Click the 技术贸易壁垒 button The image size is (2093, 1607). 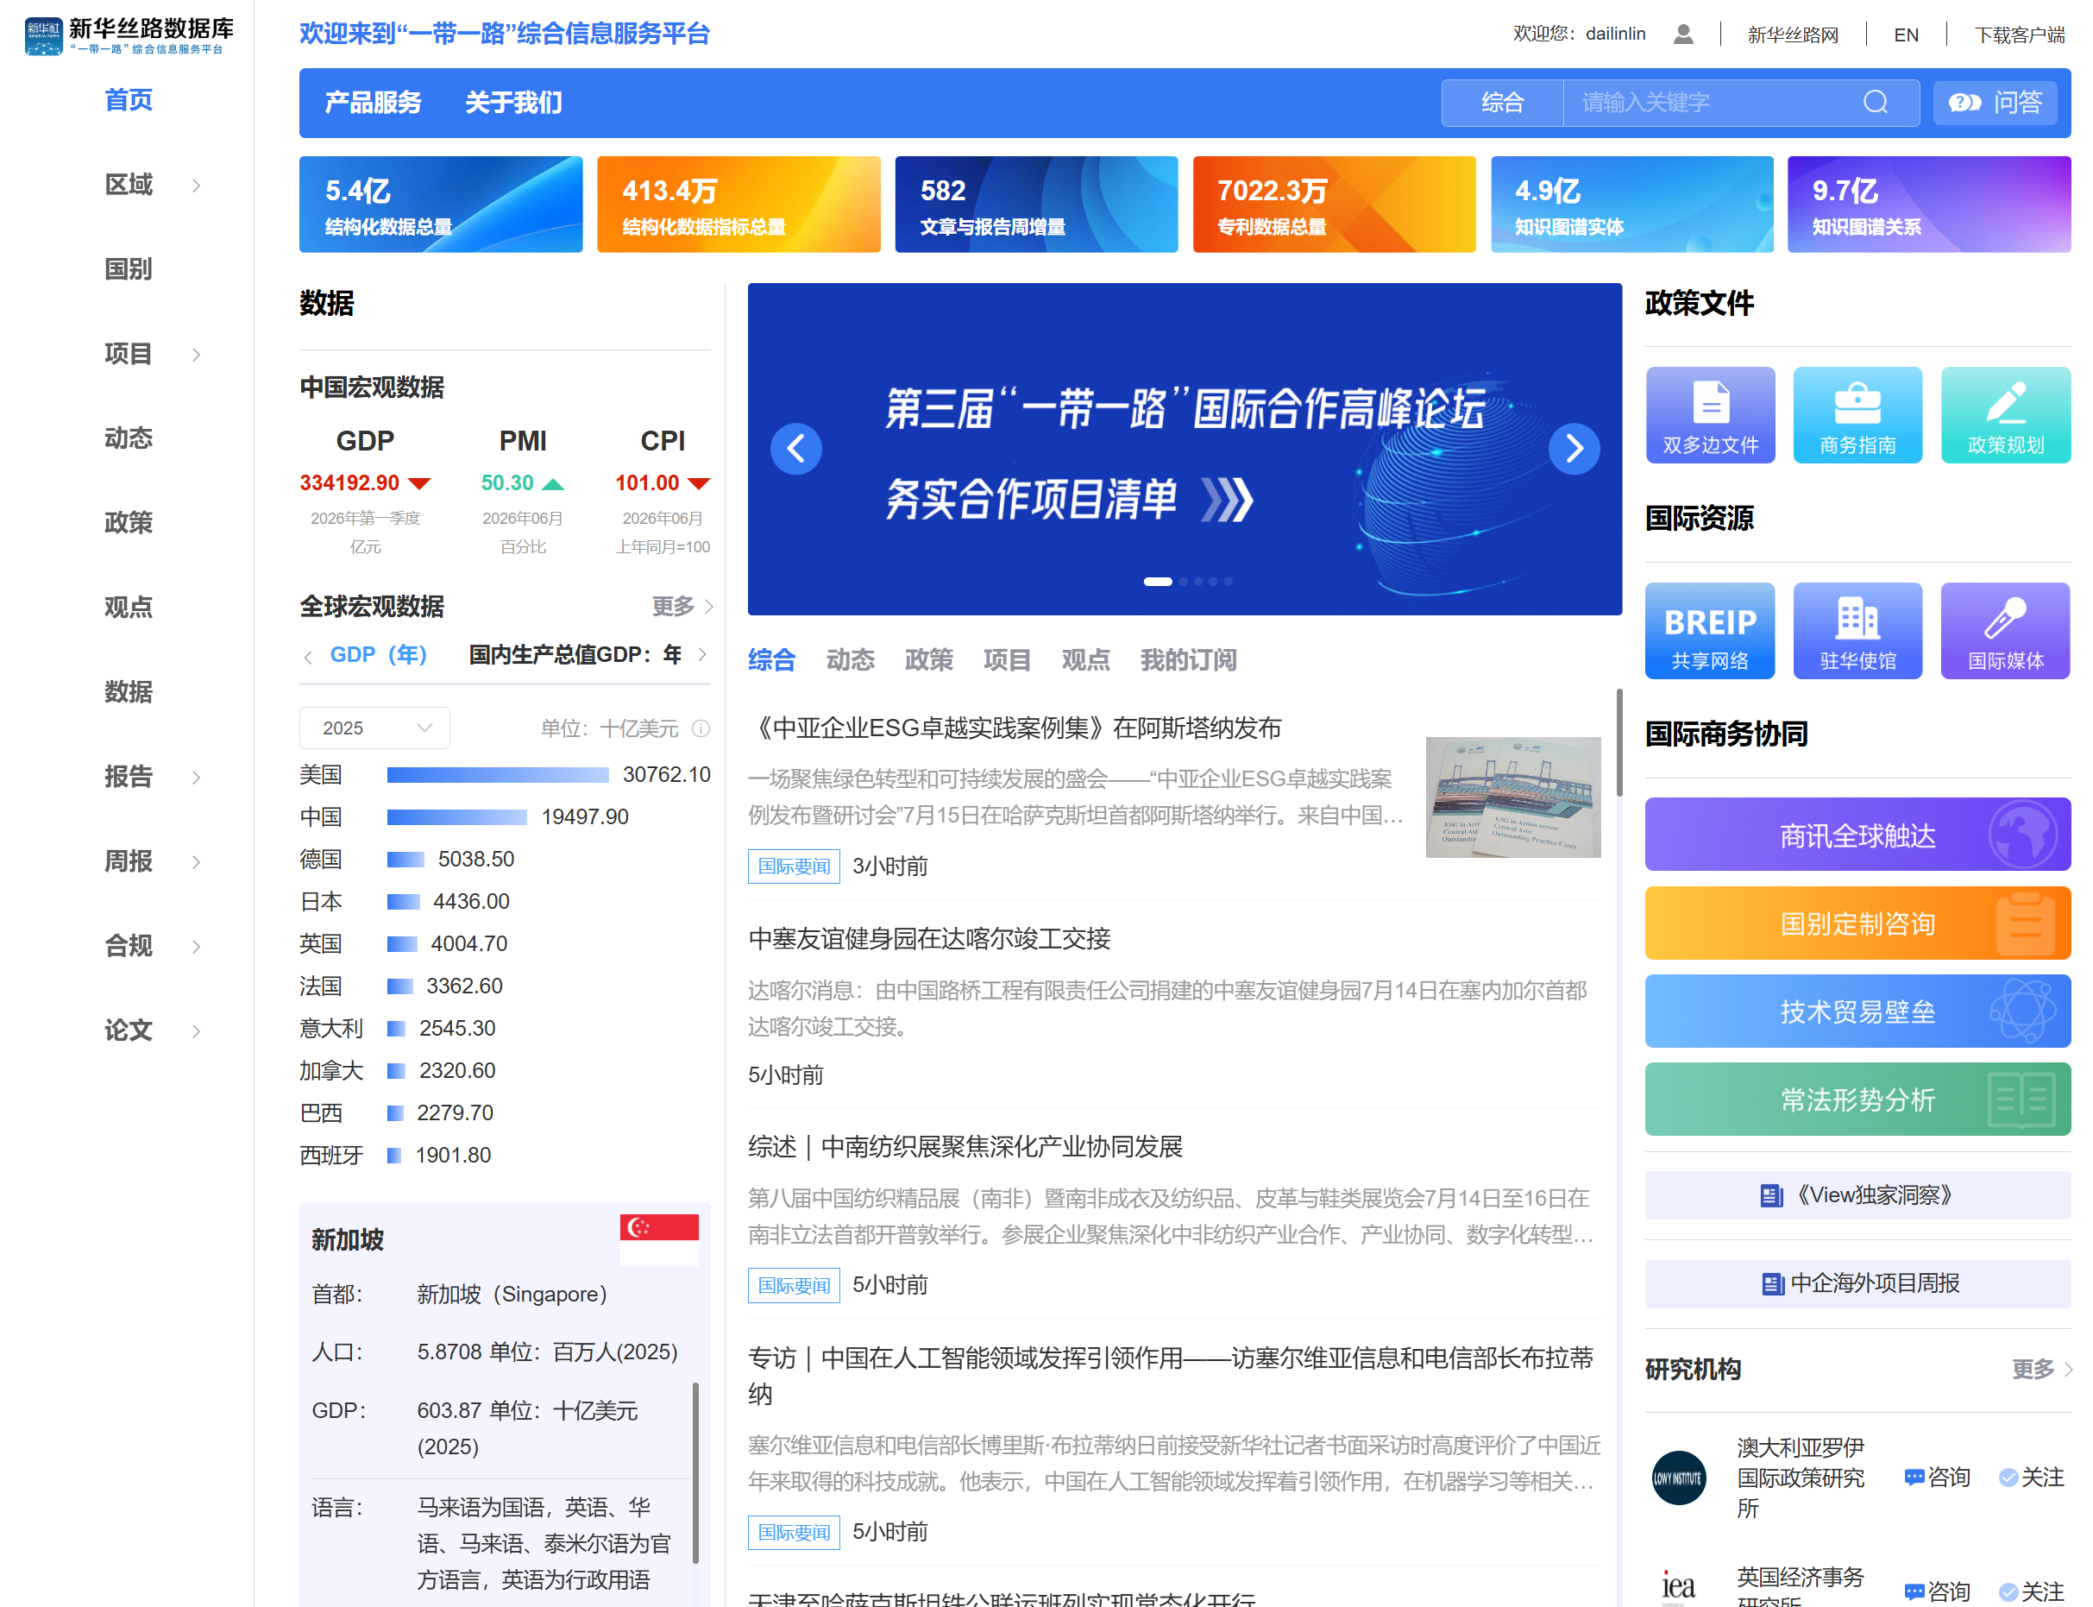(1857, 1011)
